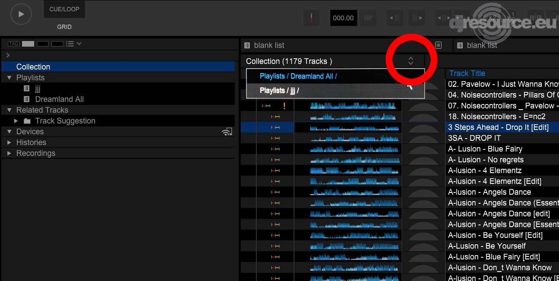
Task: Sort by the Track Title column header
Action: coord(467,73)
